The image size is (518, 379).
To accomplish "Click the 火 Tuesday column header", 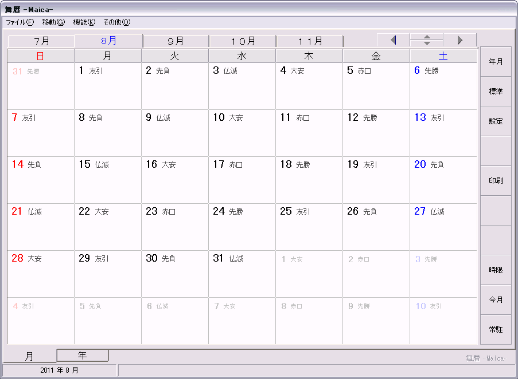I will pyautogui.click(x=175, y=56).
